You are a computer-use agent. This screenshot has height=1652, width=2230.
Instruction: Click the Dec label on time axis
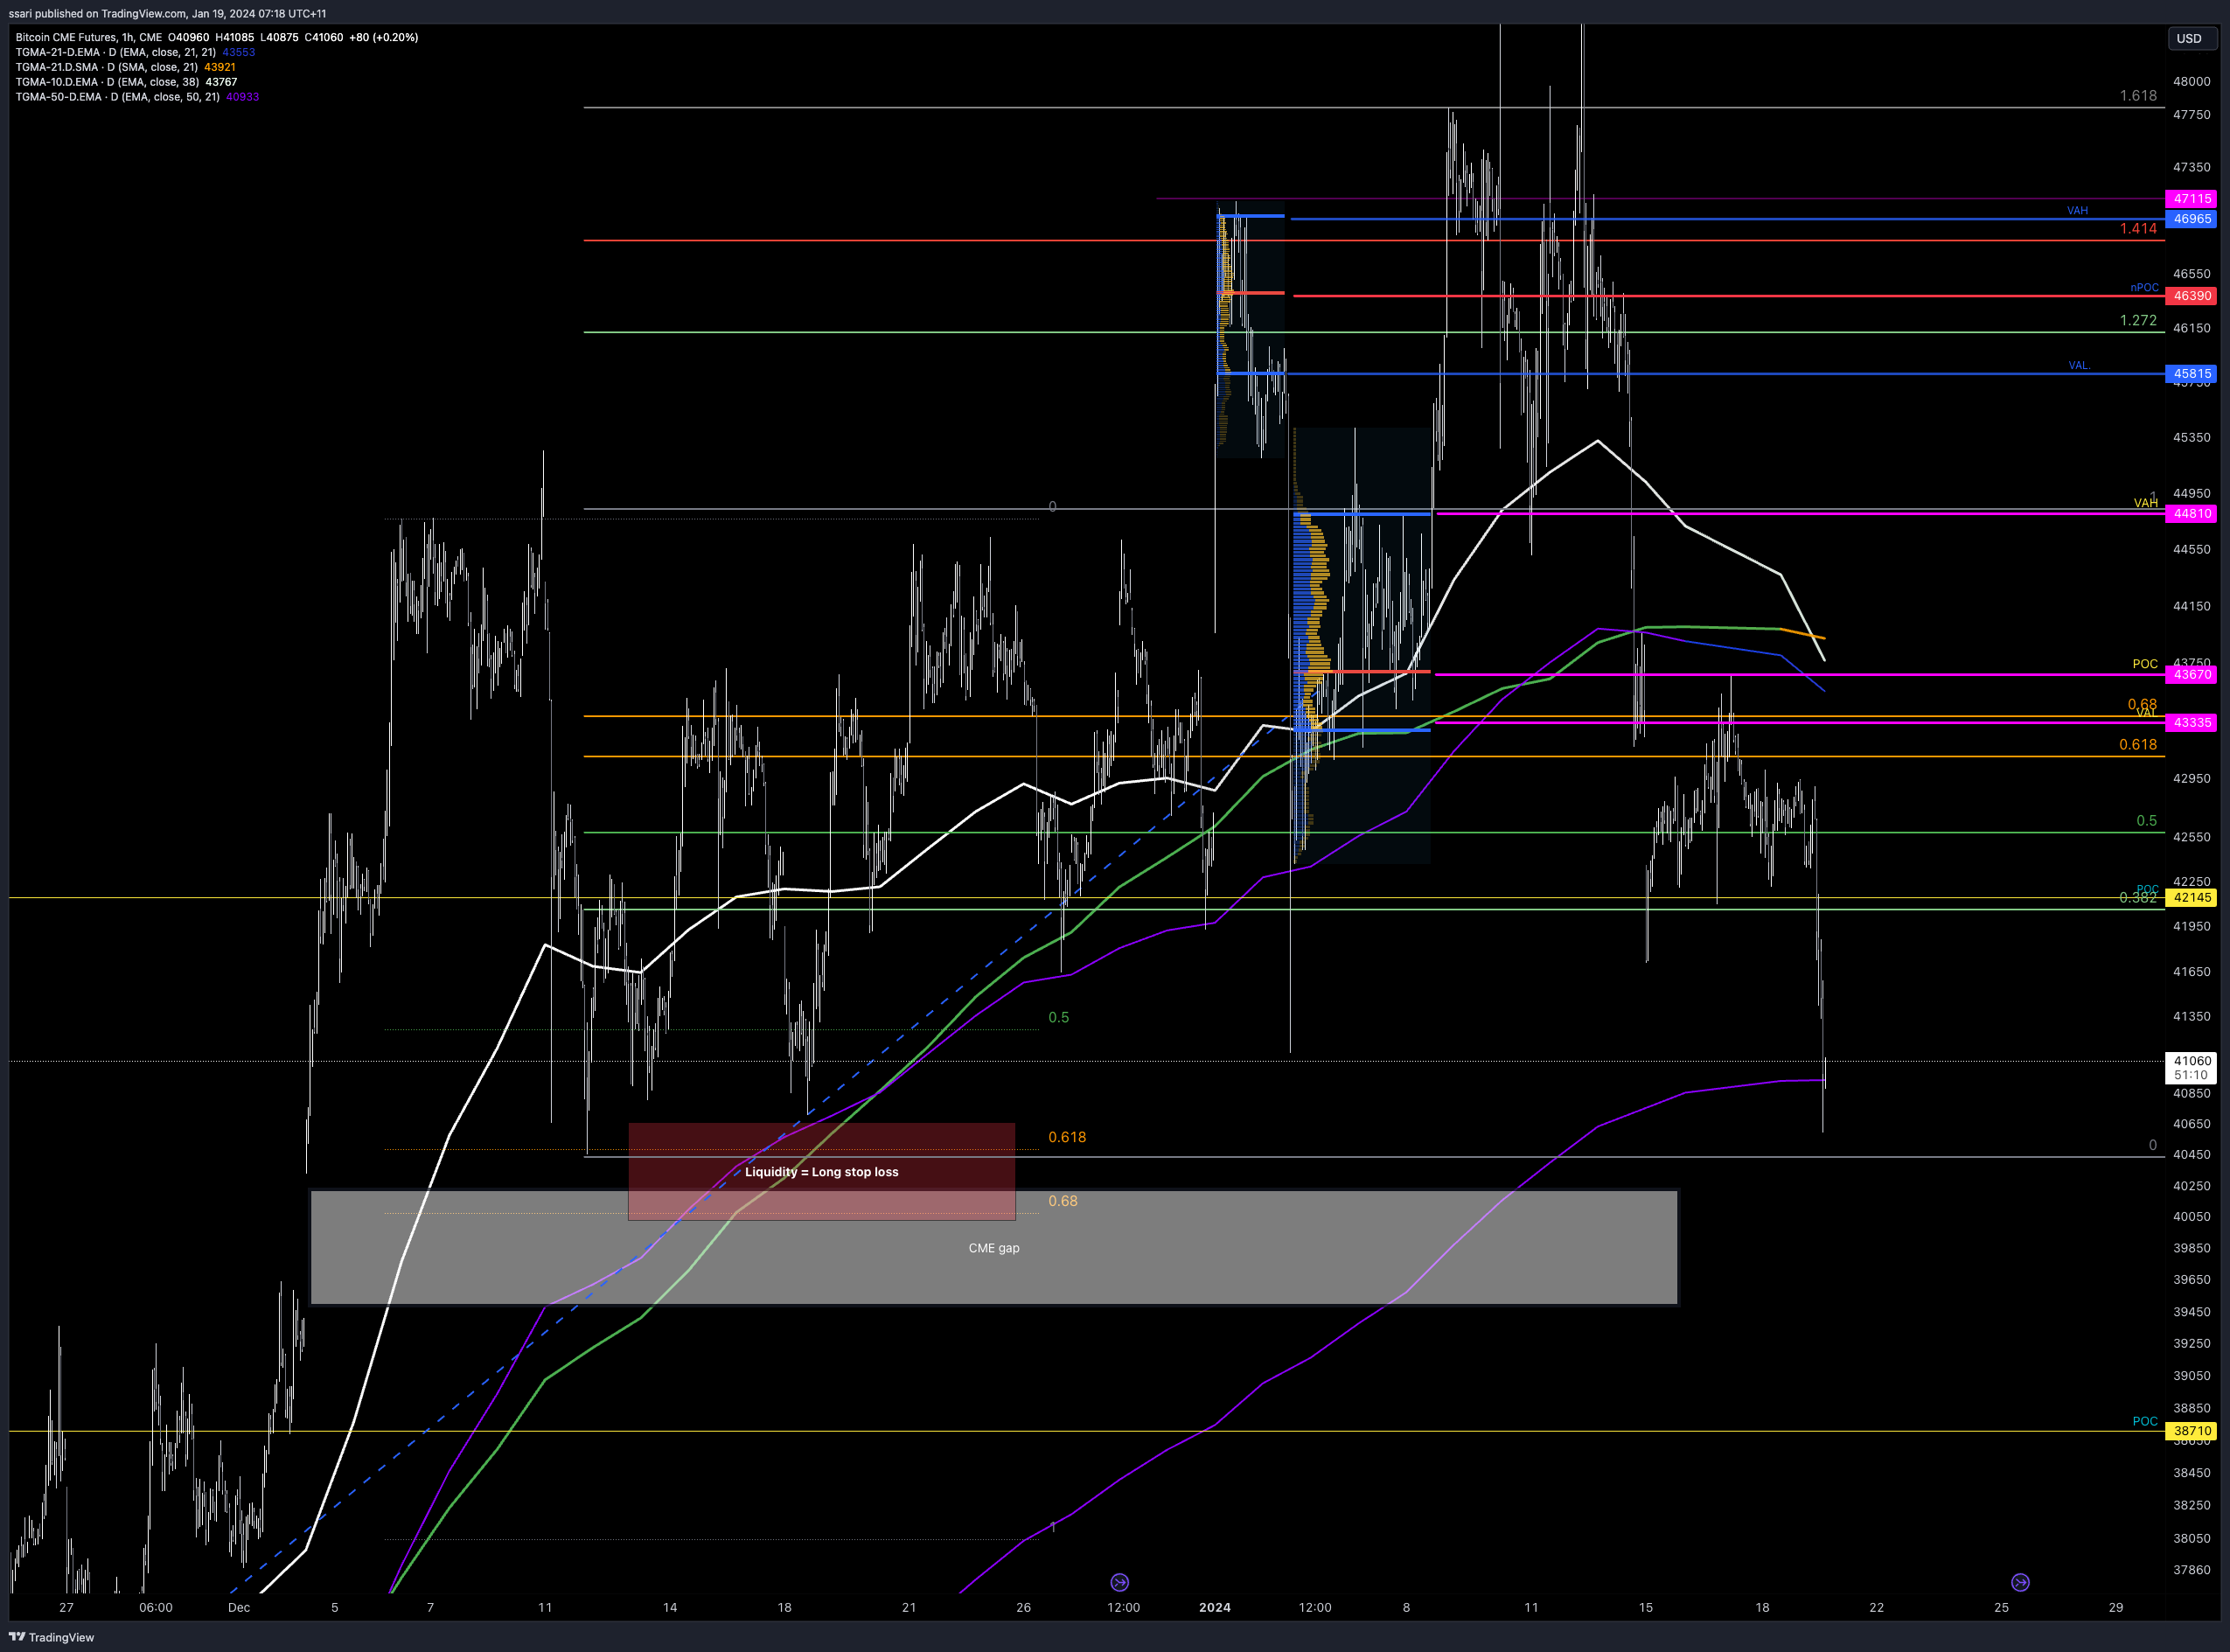click(239, 1608)
